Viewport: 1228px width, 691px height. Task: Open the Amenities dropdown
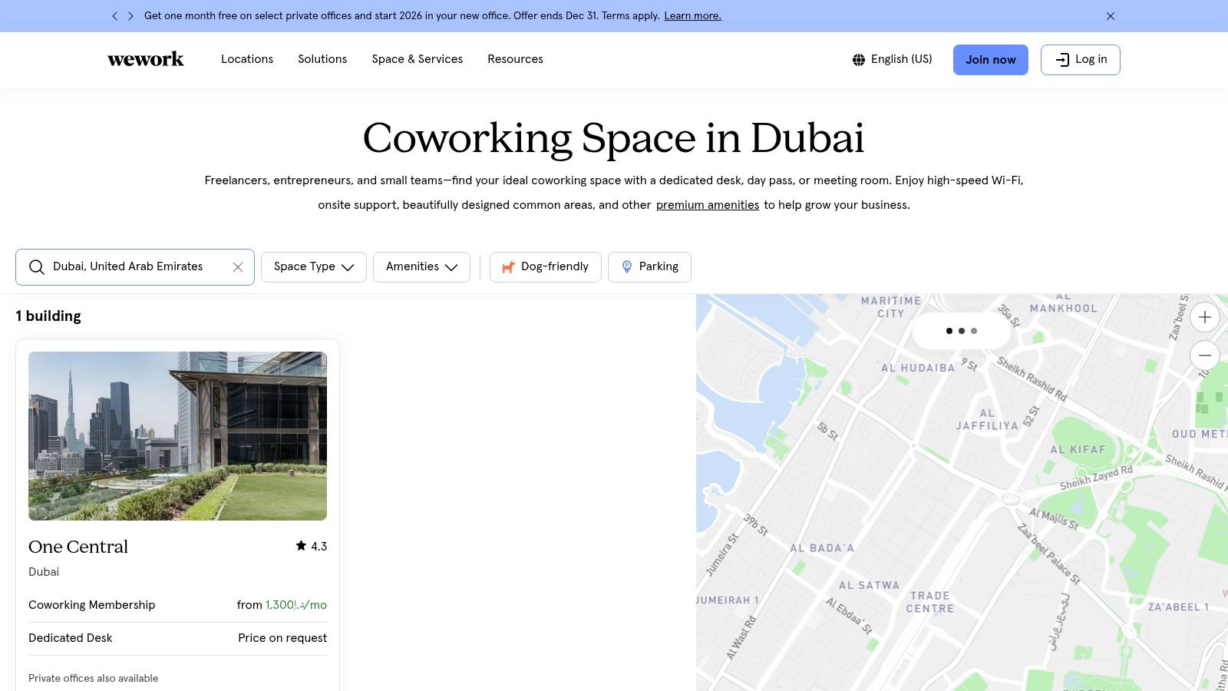click(x=421, y=266)
